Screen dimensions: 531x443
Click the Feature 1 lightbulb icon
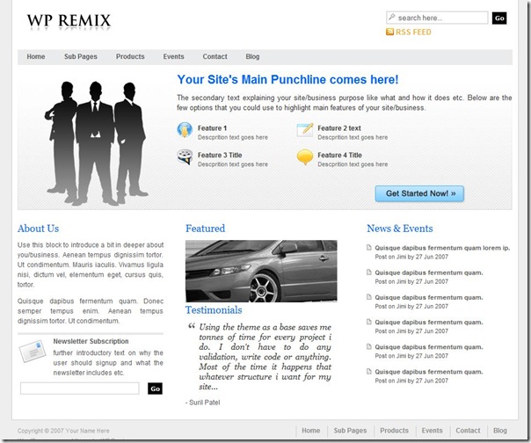(x=185, y=130)
